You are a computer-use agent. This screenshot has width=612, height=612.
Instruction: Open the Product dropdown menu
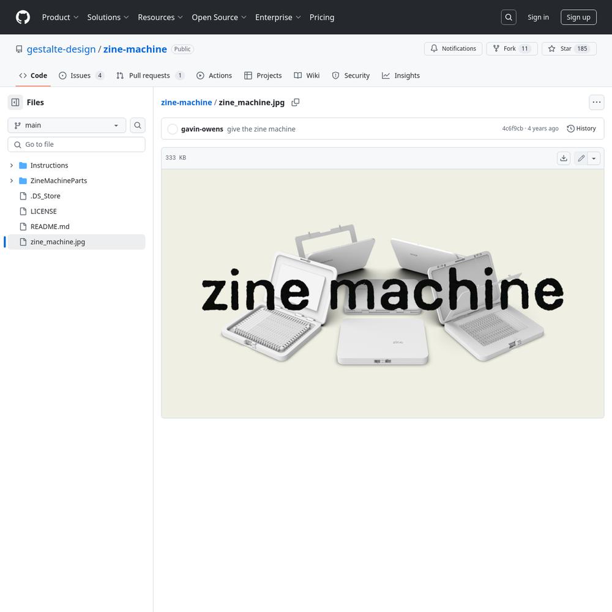tap(60, 17)
